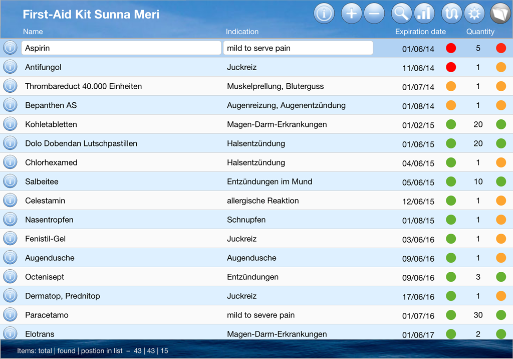Click expiration date 03/06/16
Screen dimensions: 513x359
418,240
